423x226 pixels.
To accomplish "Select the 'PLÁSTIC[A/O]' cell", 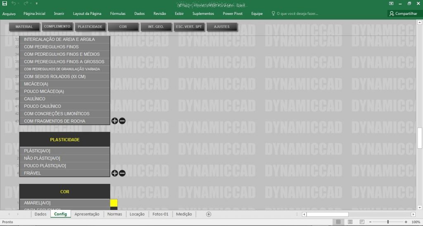I will coord(65,151).
